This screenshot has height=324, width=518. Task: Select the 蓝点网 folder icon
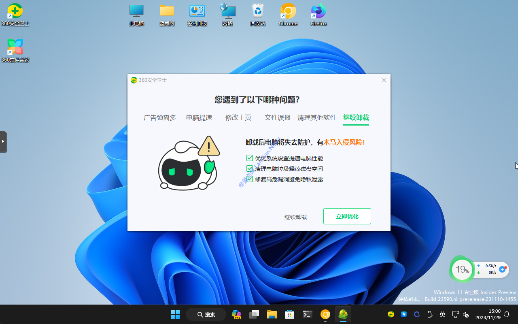click(x=167, y=15)
